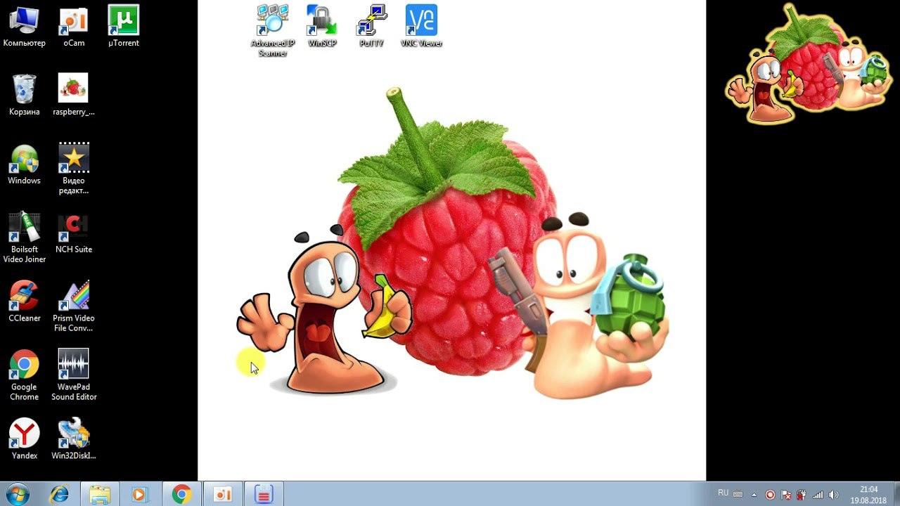Open Windows Explorer from the taskbar
The height and width of the screenshot is (506, 900).
(x=100, y=495)
